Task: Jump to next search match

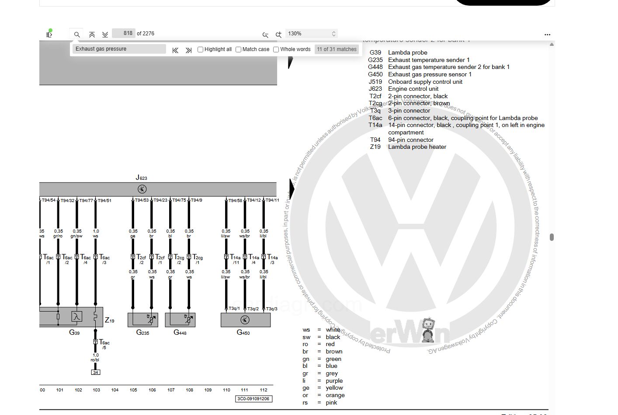Action: coord(188,50)
